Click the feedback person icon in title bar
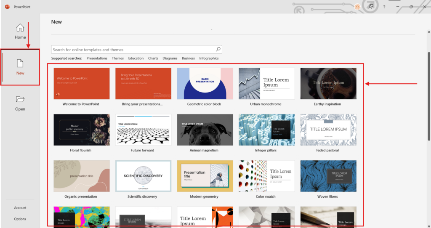 371,7
